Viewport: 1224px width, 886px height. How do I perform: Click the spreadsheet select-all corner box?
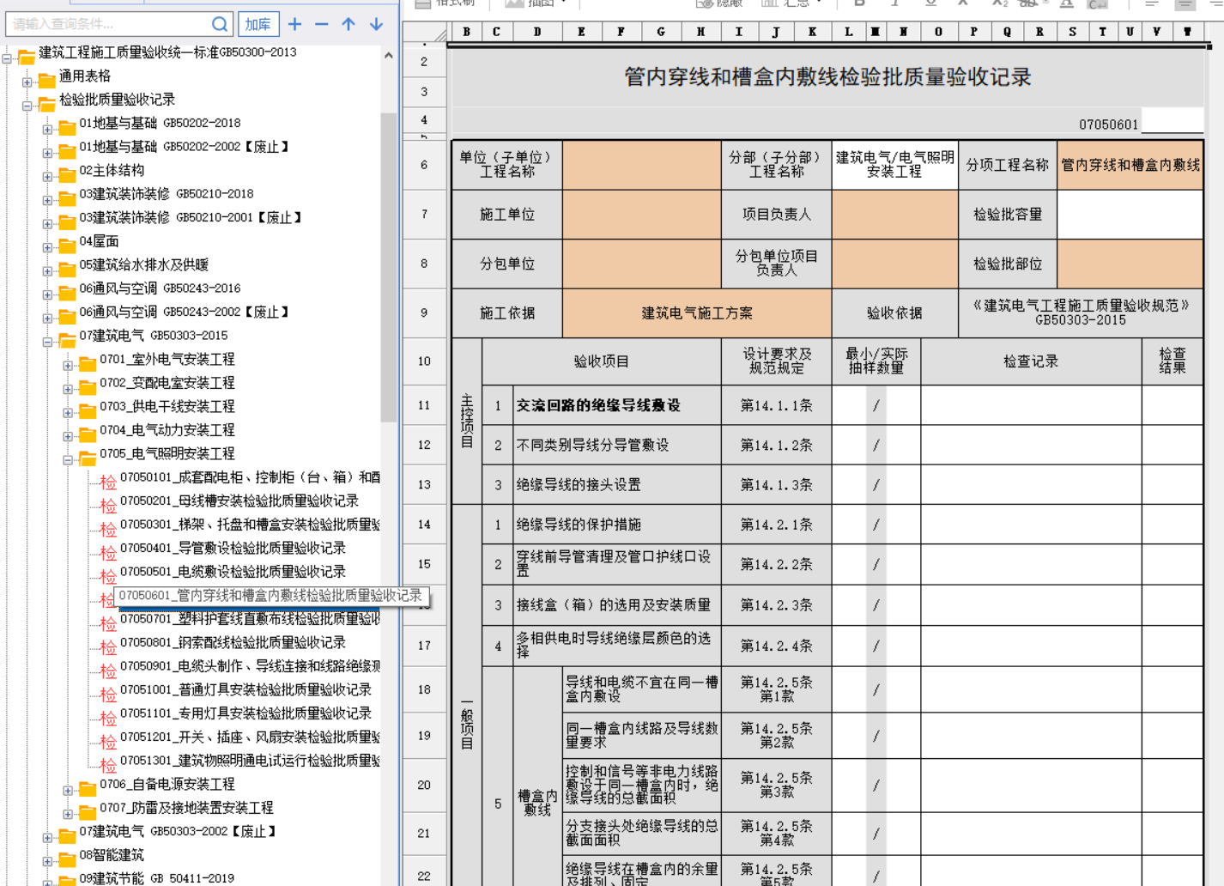439,33
